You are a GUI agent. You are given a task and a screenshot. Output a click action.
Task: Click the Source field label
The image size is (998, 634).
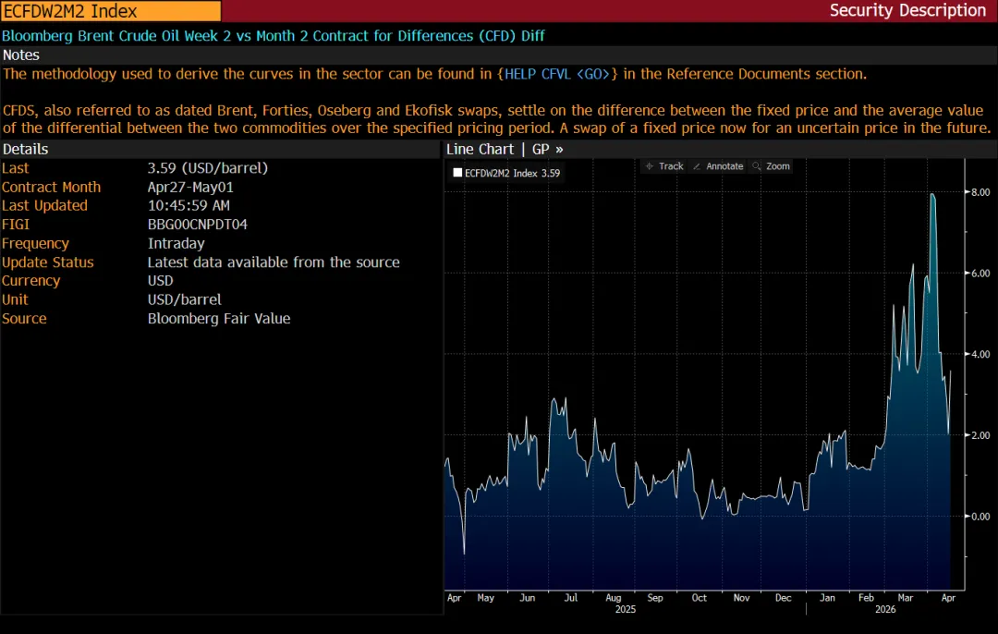point(24,318)
